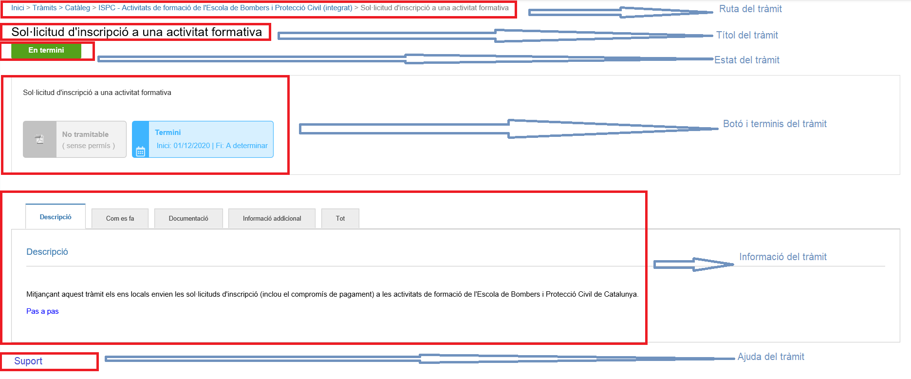Open ISPC Activitats de formació breadcrumb link
This screenshot has width=911, height=379.
click(225, 8)
